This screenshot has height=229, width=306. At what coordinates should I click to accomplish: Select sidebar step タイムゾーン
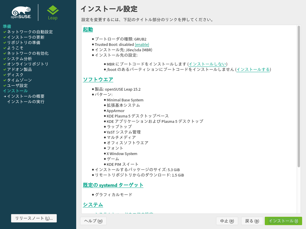pyautogui.click(x=19, y=80)
